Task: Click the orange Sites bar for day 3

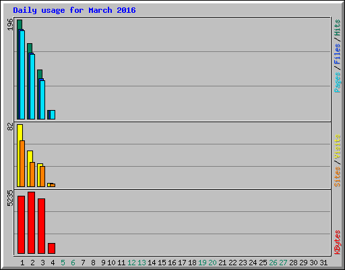Action: coord(42,176)
